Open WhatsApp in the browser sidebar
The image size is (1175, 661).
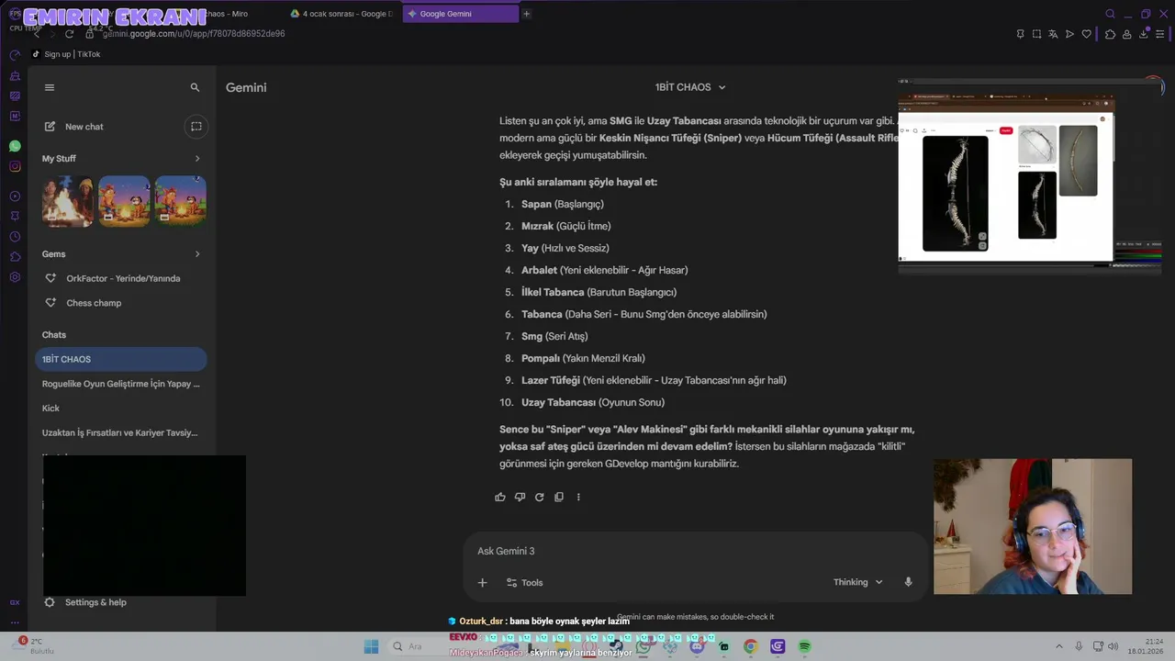[15, 146]
